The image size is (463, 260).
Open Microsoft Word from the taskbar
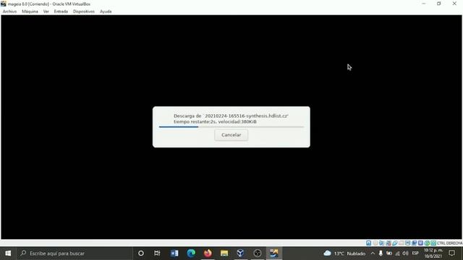pyautogui.click(x=174, y=253)
